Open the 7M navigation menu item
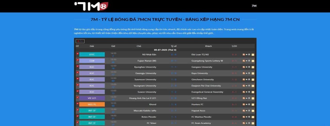This screenshot has width=330, height=126. click(x=254, y=6)
